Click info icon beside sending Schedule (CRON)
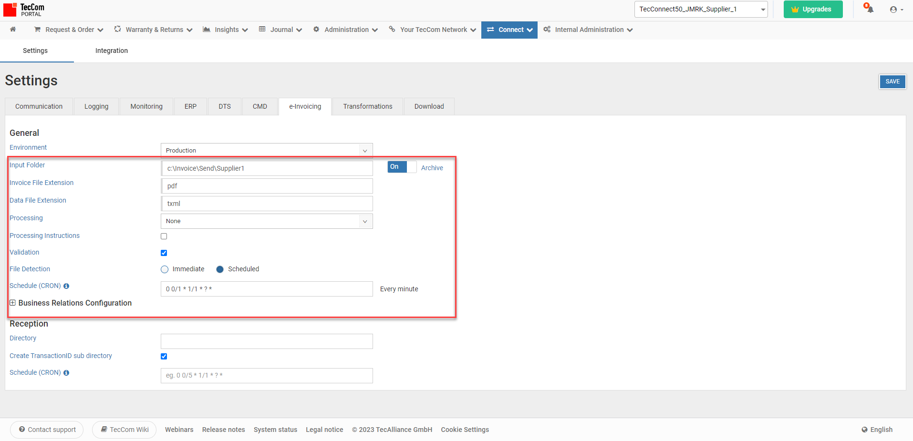This screenshot has width=913, height=441. point(66,286)
